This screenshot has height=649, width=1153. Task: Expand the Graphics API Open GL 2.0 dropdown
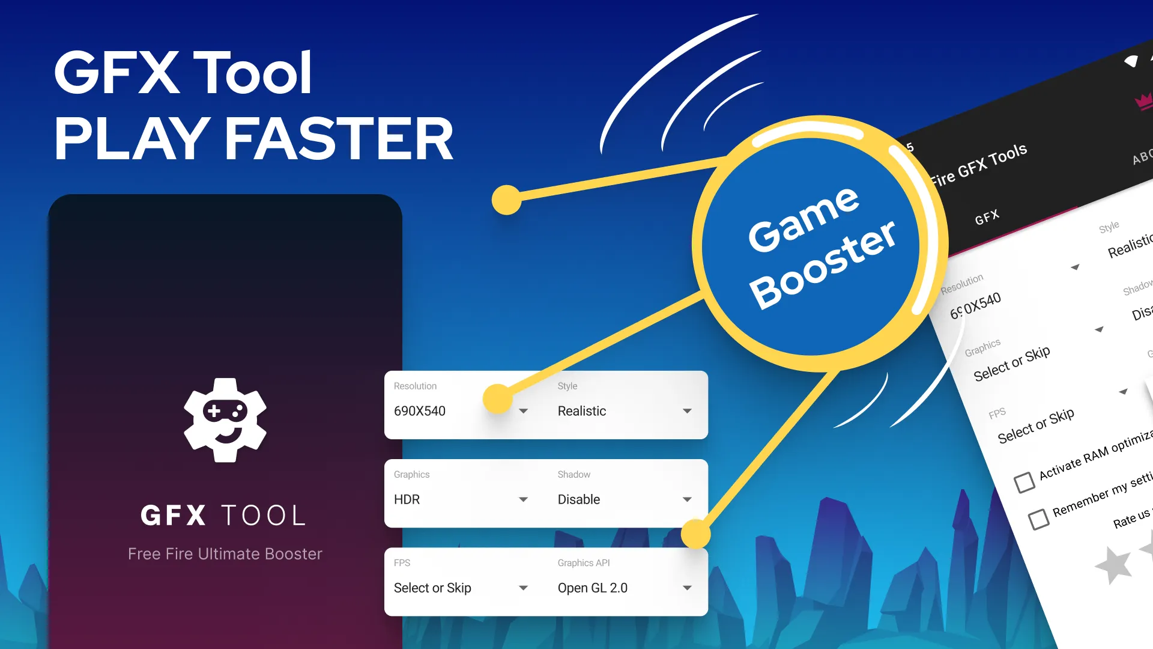click(685, 588)
